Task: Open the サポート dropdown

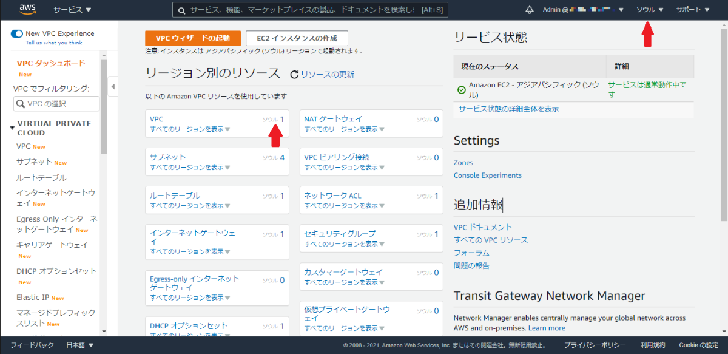Action: point(693,10)
